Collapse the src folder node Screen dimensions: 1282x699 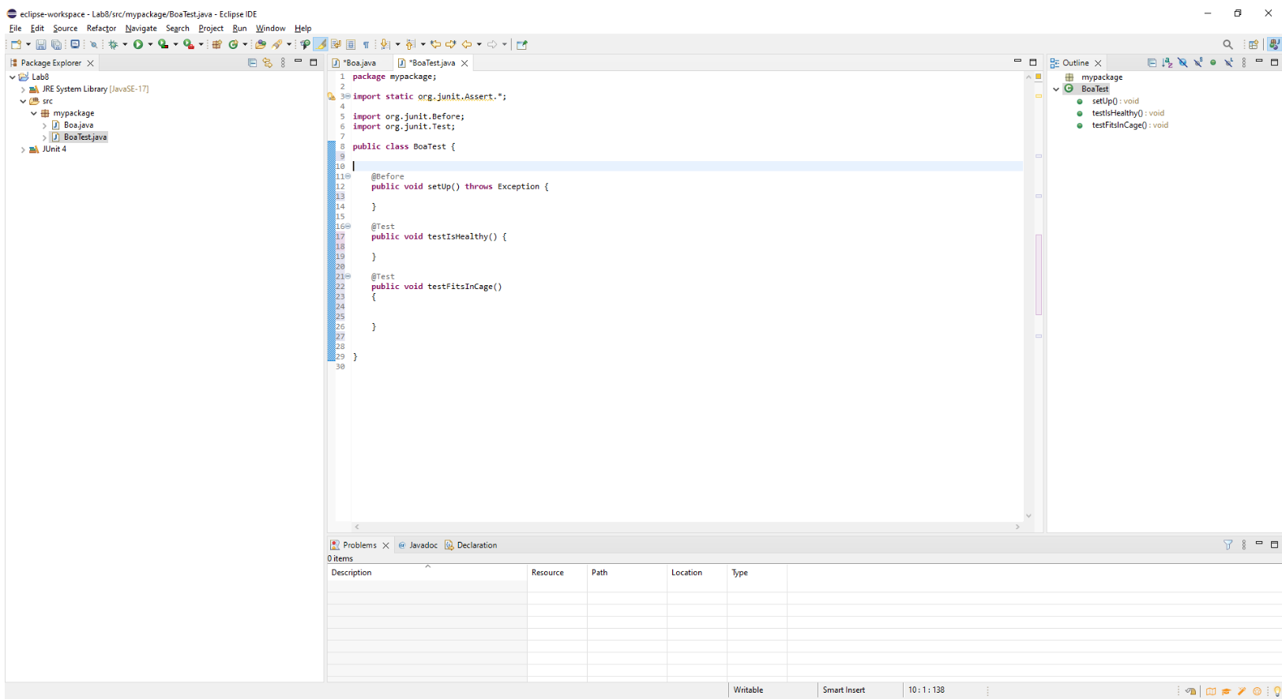23,101
